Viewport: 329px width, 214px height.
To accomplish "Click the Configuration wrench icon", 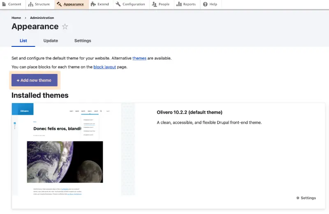I will pyautogui.click(x=118, y=4).
